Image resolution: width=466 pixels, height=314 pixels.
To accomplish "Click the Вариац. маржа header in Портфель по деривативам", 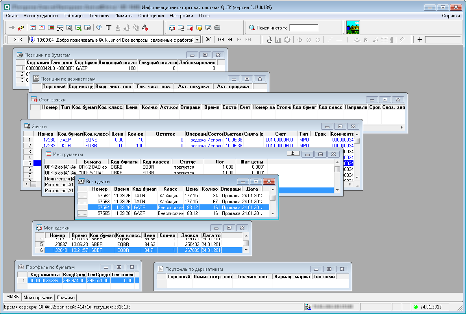I will click(292, 277).
